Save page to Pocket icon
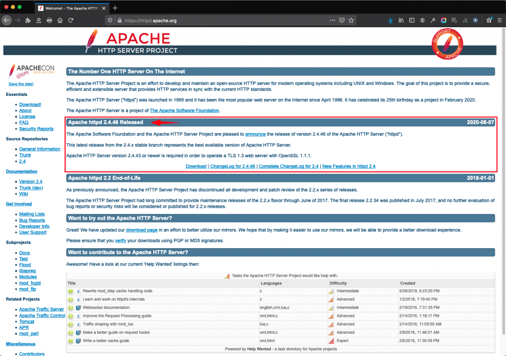 point(342,20)
